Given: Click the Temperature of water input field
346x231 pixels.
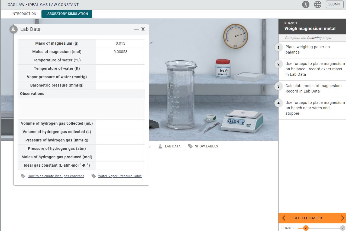Looking at the screenshot, I should coord(120,60).
